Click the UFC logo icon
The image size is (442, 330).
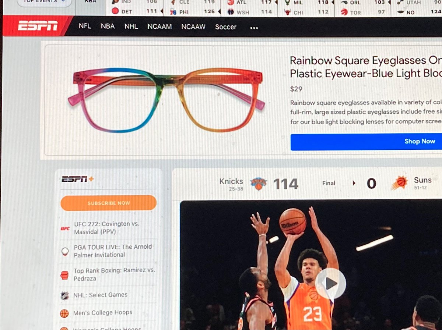tap(65, 228)
